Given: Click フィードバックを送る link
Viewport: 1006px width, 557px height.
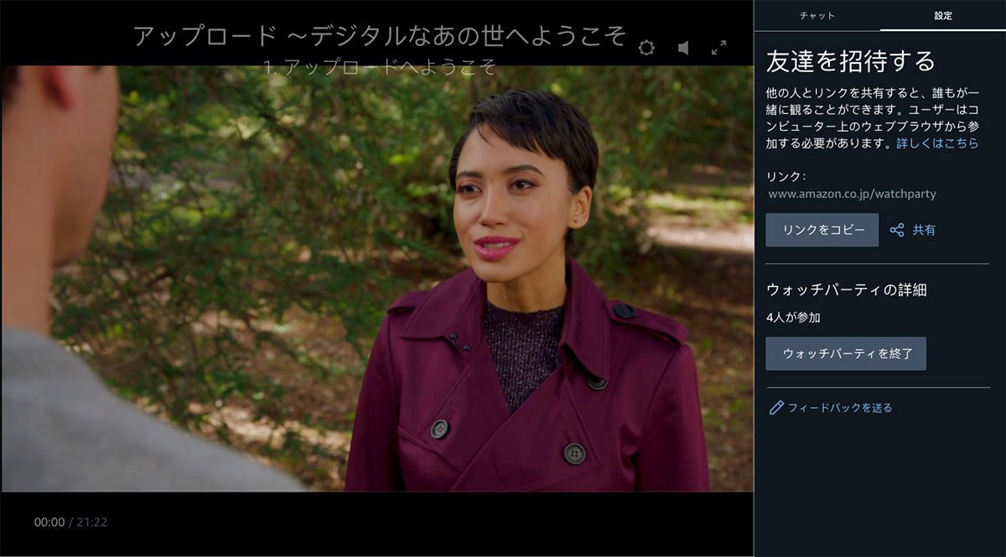Looking at the screenshot, I should (840, 408).
